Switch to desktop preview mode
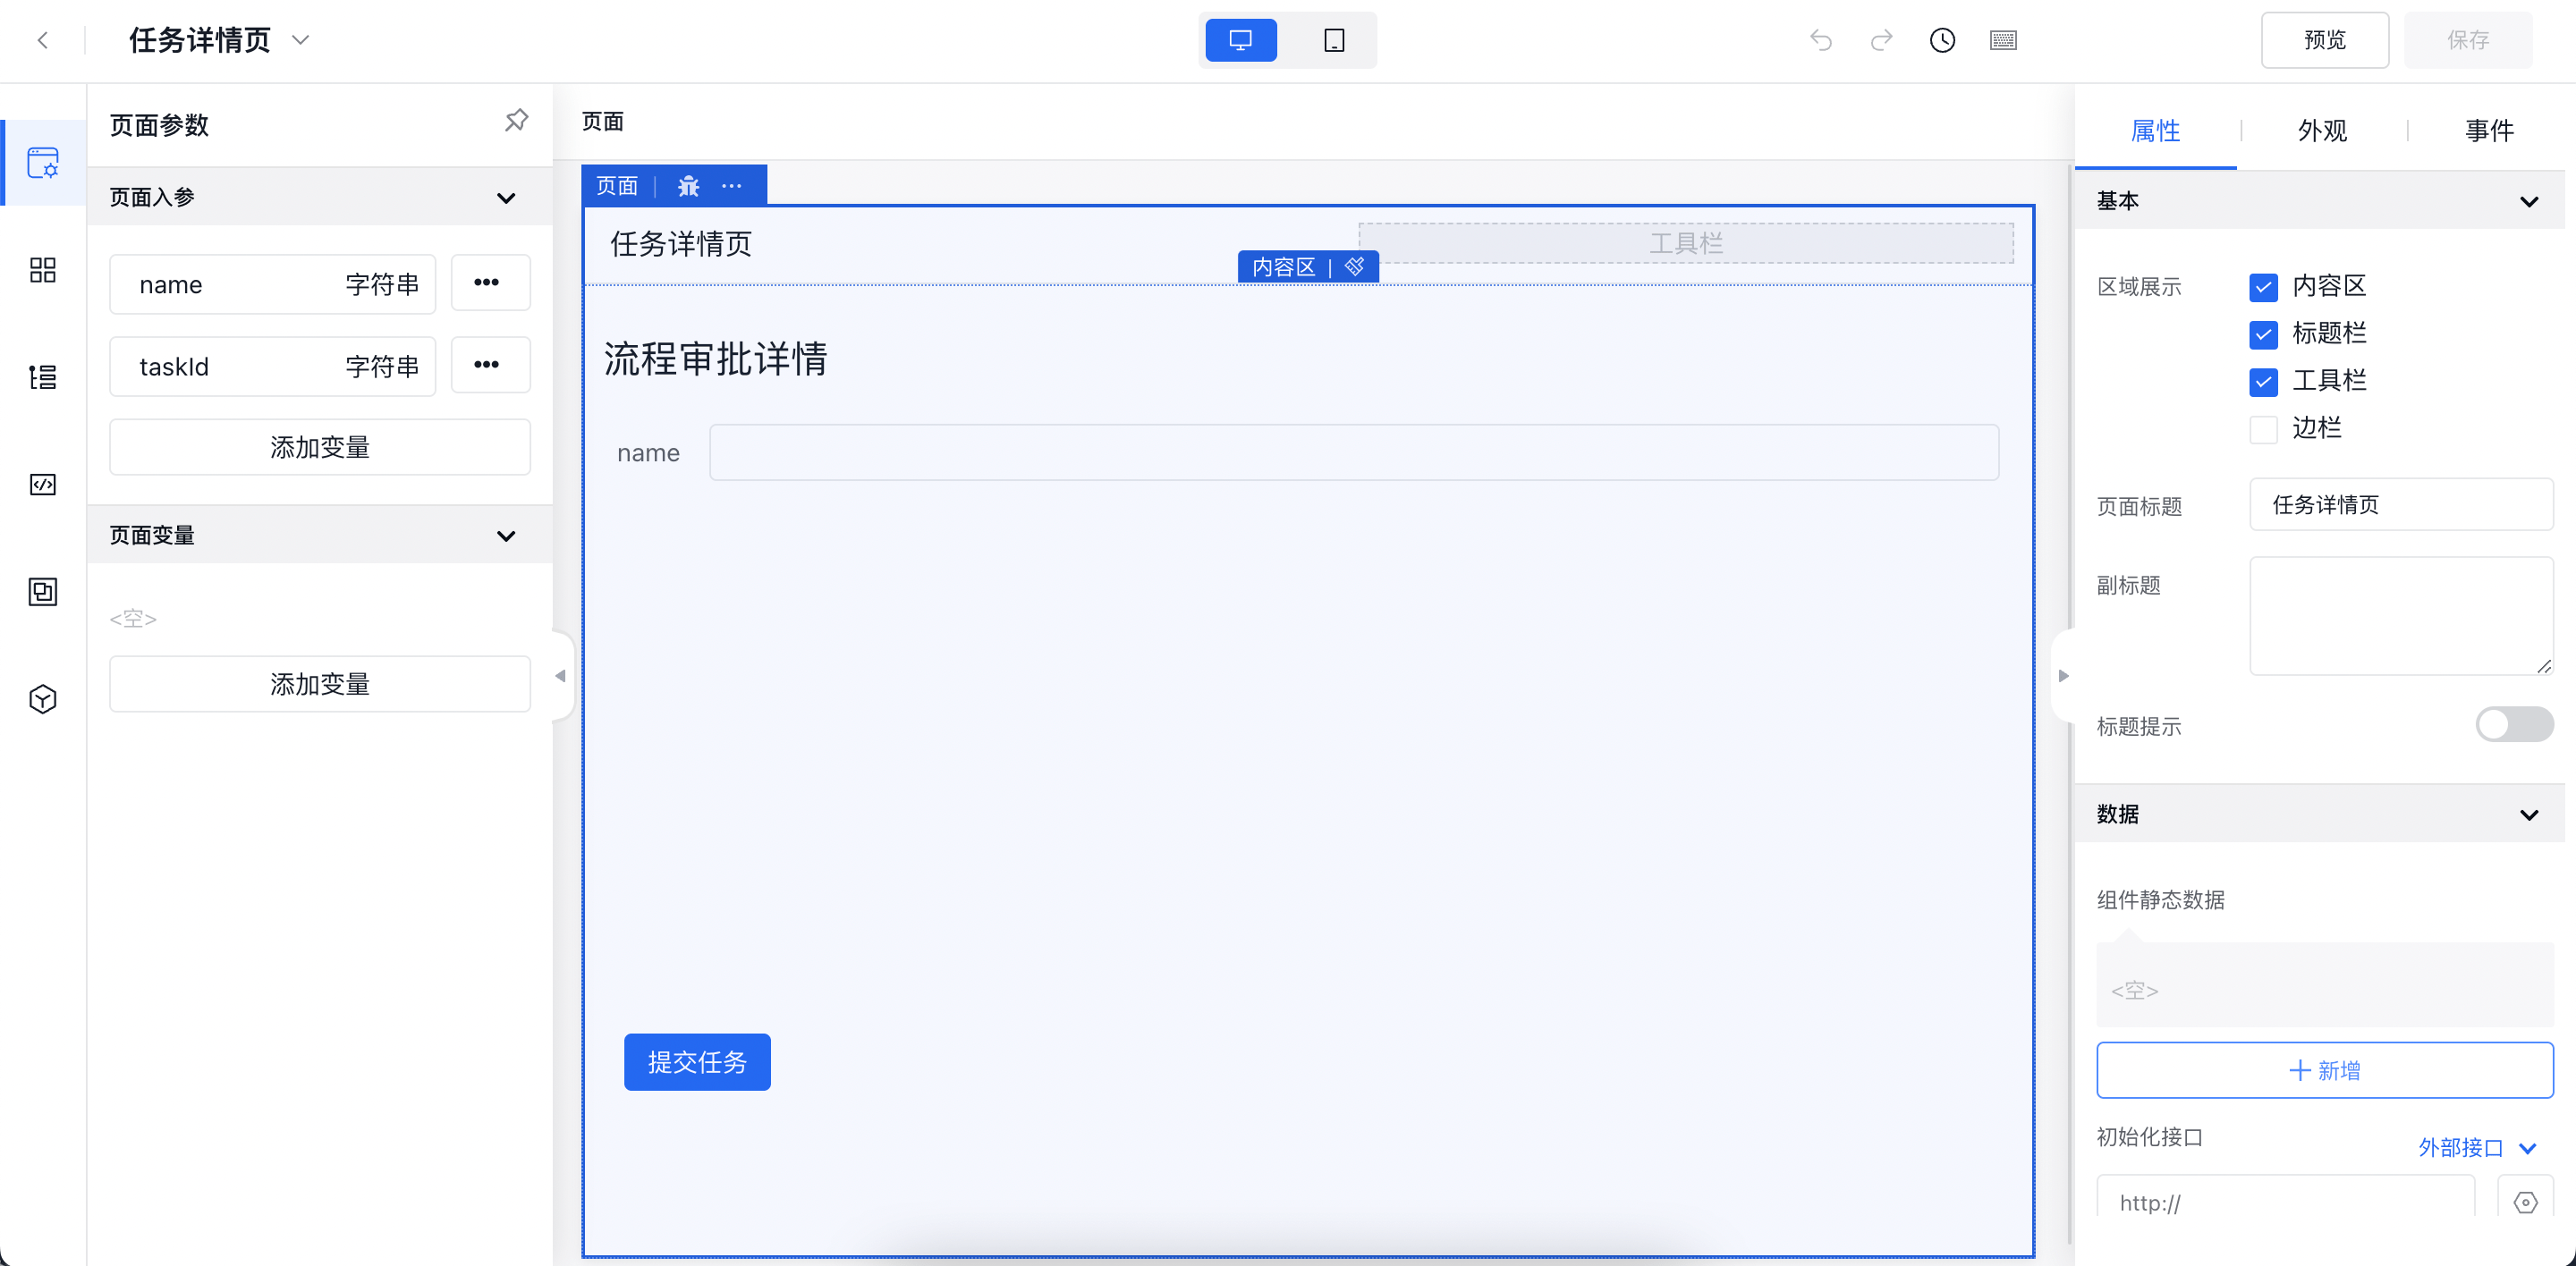 coord(1240,40)
